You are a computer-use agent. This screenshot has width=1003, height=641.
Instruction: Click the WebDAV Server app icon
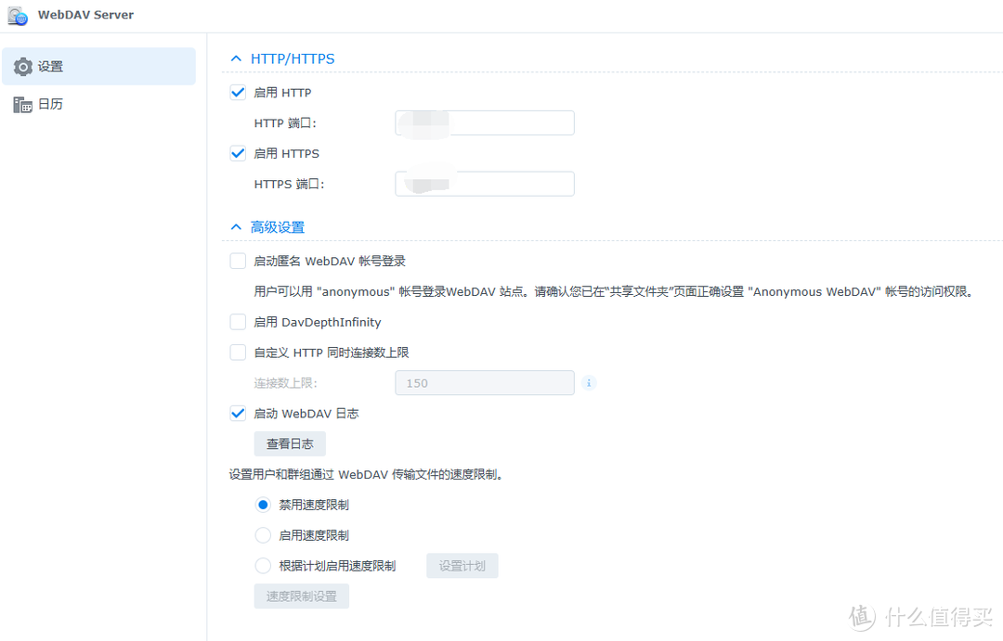coord(17,15)
